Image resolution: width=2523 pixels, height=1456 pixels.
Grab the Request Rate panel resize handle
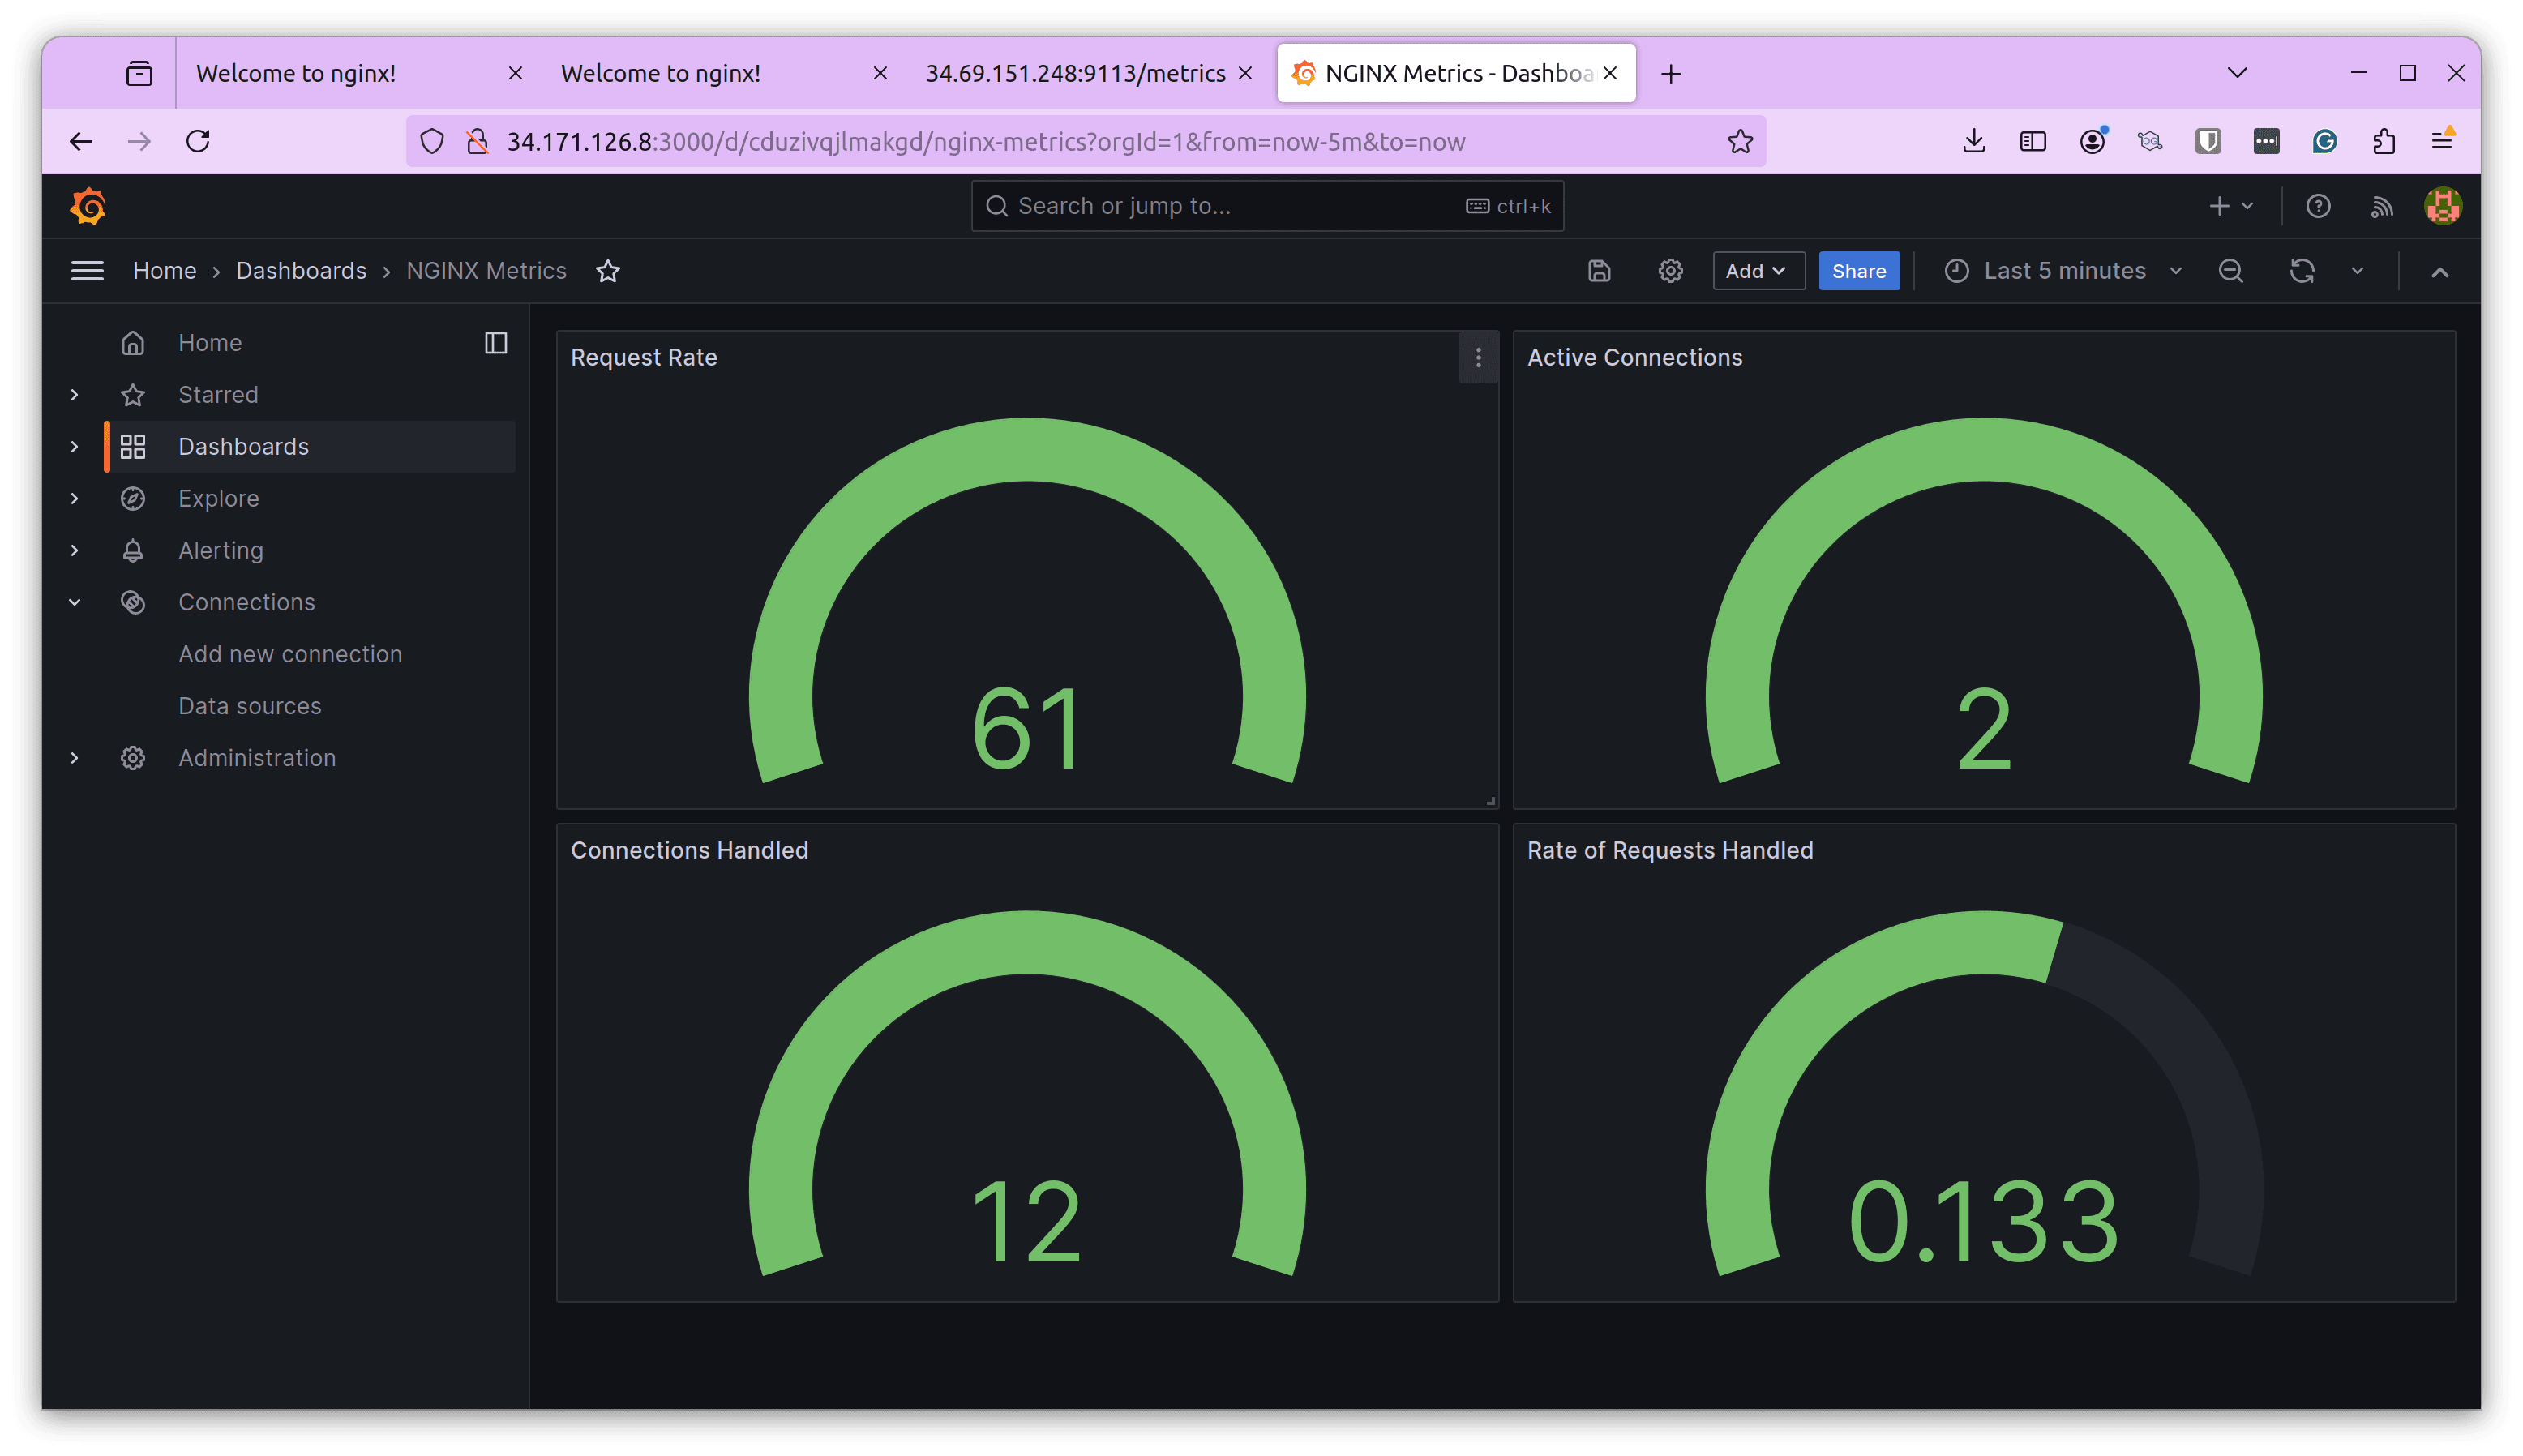1490,801
